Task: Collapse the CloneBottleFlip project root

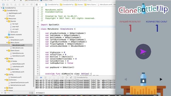Action: pyautogui.click(x=1, y=8)
